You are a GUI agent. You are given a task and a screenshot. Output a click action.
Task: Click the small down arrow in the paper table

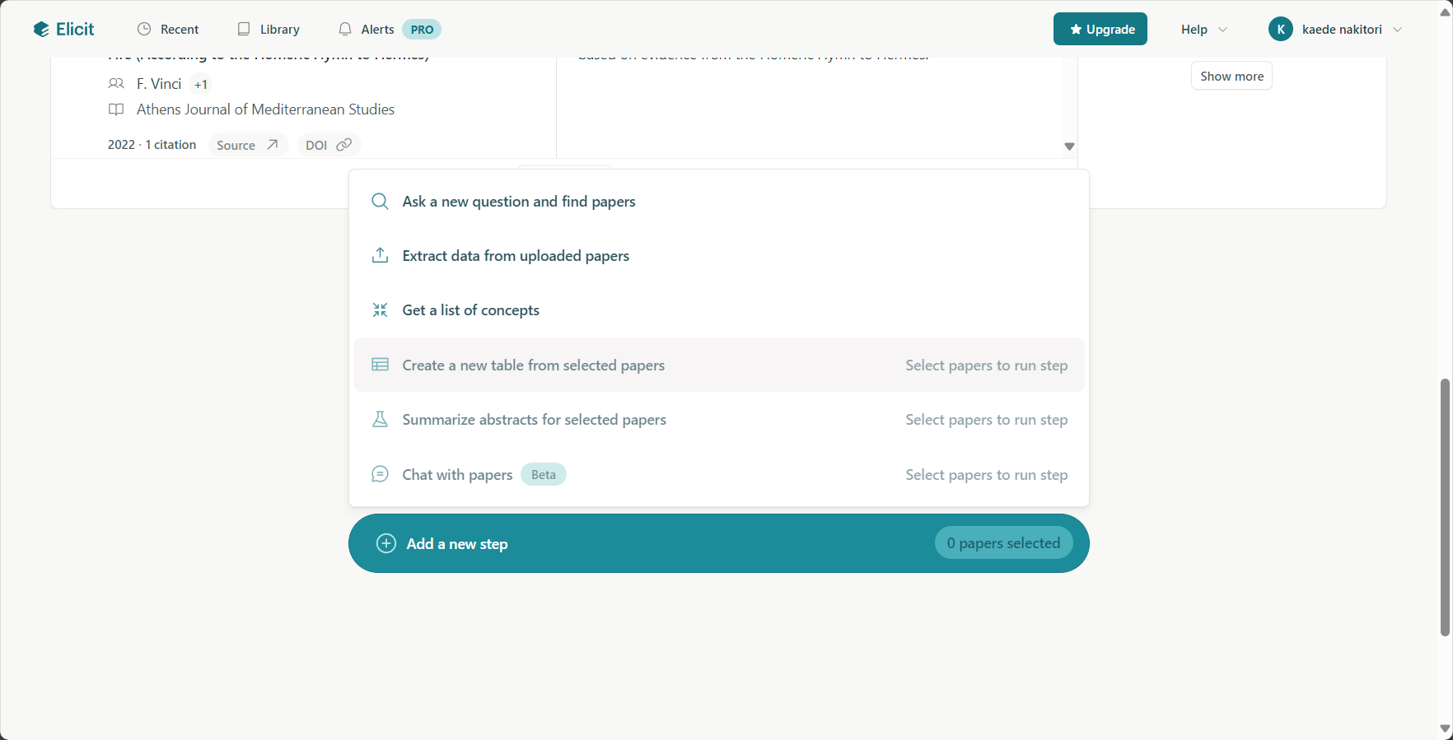[x=1069, y=147]
